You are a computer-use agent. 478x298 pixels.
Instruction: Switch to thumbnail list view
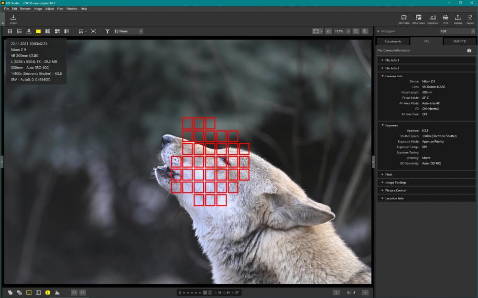tap(19, 31)
